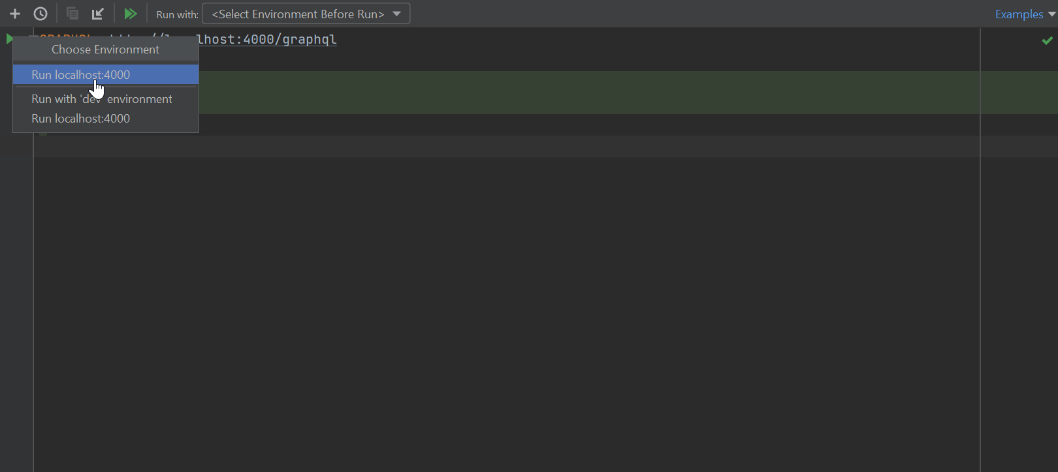Click the Run with label
Screen dimensions: 1058x472
coord(177,14)
